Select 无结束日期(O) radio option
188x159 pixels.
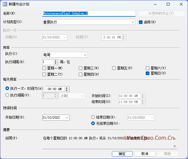[x=93, y=123]
